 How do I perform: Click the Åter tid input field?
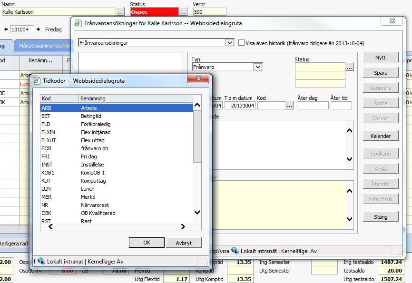[x=341, y=106]
